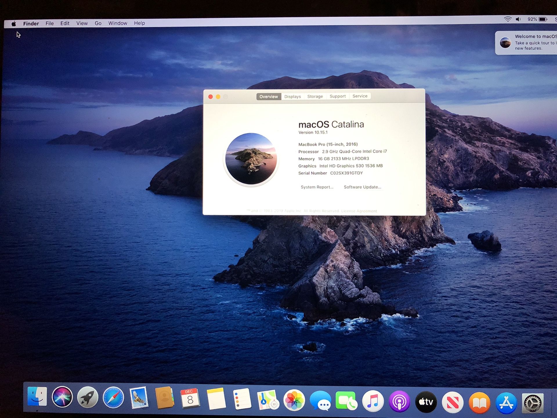Screen dimensions: 557x418
Task: Click the Software Update... button
Action: click(x=363, y=187)
